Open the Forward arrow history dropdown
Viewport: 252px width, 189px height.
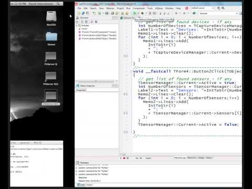click(x=188, y=14)
